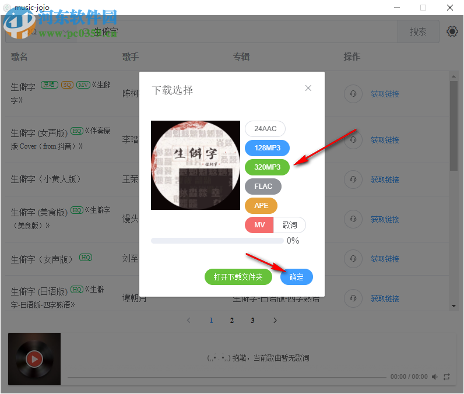
Task: Preview 生僻字 (日语版) headphone icon
Action: pyautogui.click(x=353, y=298)
